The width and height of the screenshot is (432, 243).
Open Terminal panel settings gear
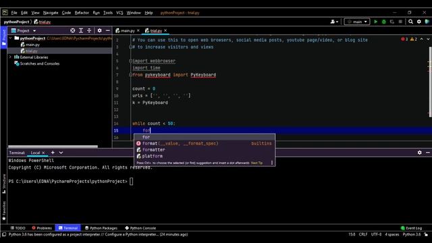[419, 153]
